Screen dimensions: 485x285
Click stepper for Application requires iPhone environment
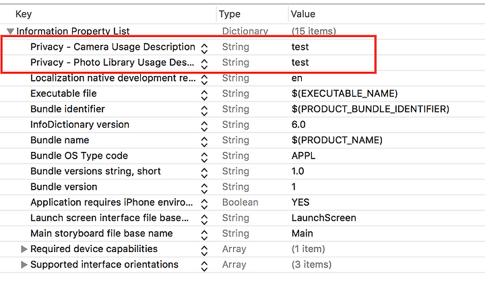(x=204, y=204)
